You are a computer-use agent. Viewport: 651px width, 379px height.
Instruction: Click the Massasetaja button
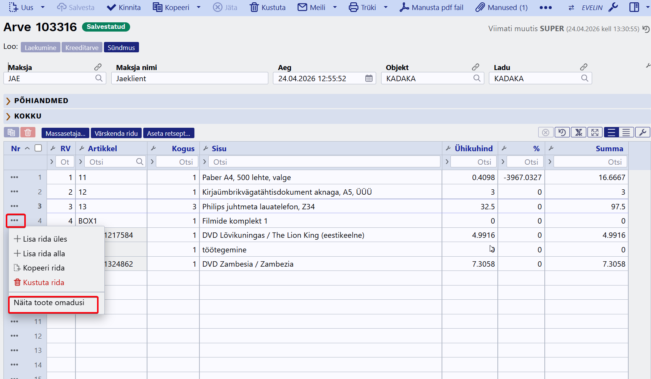65,133
